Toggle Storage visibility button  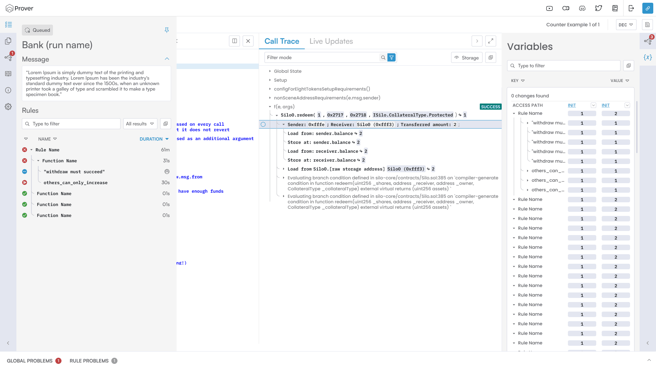[467, 58]
